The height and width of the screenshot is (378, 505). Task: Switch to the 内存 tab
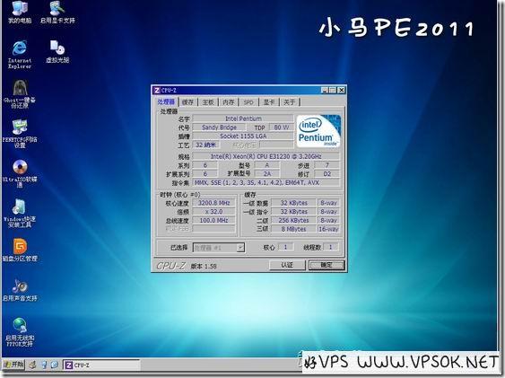pos(229,102)
